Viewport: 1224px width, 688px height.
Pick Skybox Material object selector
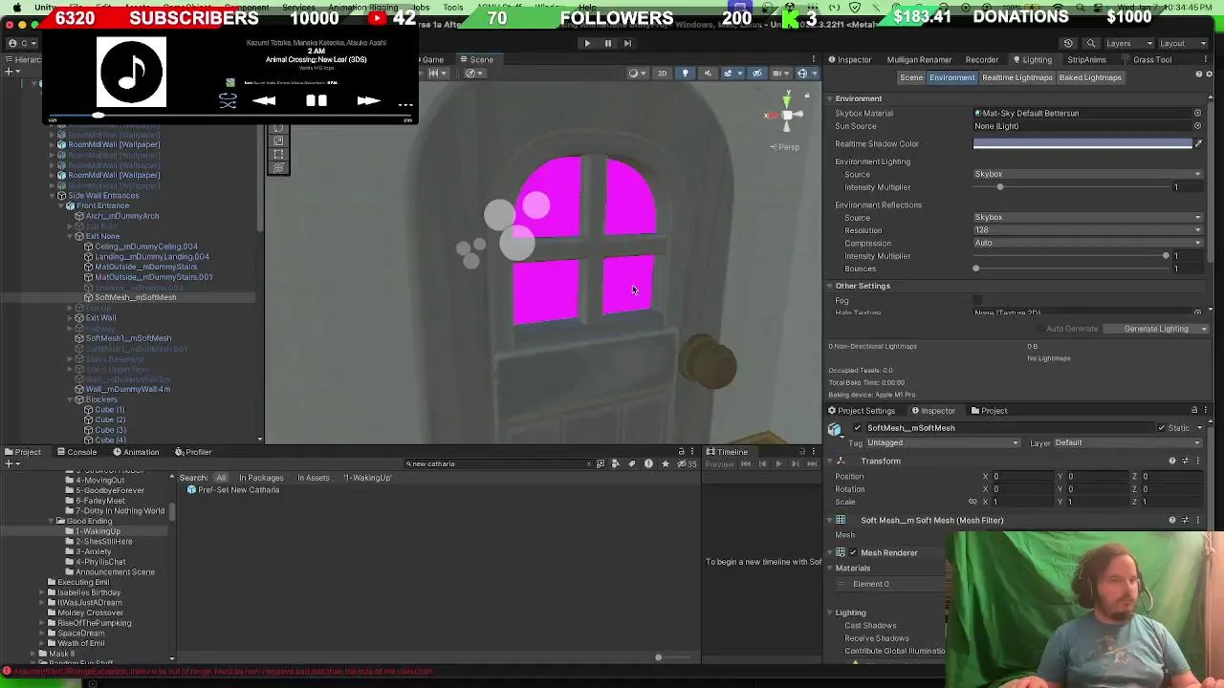(x=1197, y=113)
